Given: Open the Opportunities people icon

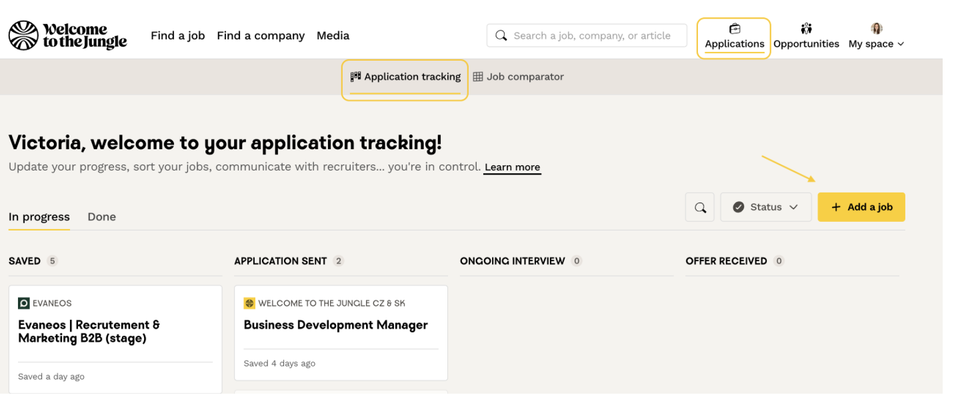Looking at the screenshot, I should pyautogui.click(x=806, y=29).
